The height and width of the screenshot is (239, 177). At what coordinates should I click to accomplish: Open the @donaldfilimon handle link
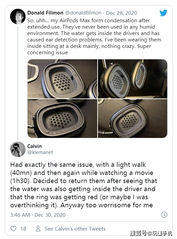click(x=83, y=13)
